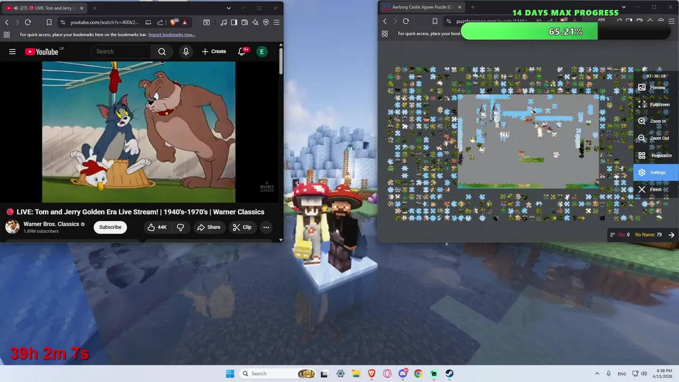Open Discord from the taskbar
The height and width of the screenshot is (382, 679).
click(x=403, y=374)
